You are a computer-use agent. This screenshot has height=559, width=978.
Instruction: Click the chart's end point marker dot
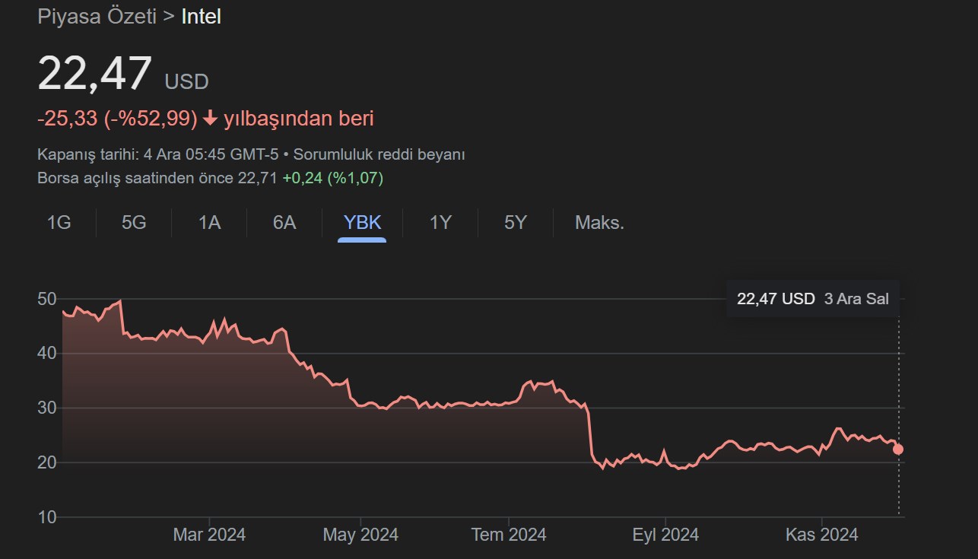pyautogui.click(x=898, y=449)
